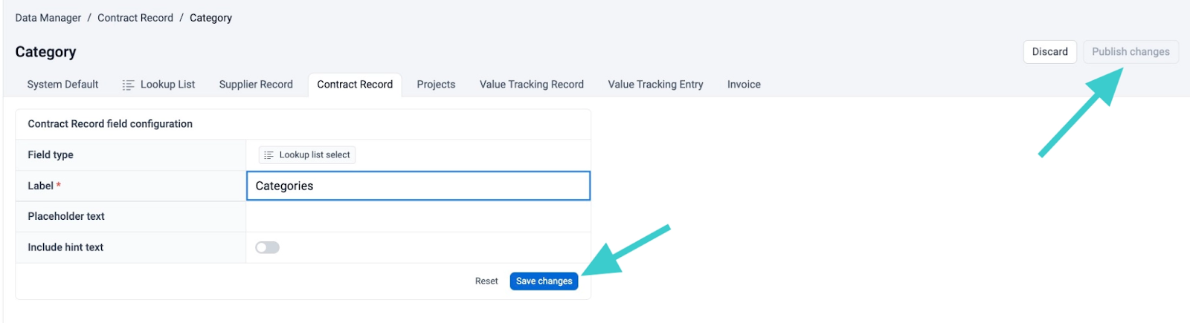The width and height of the screenshot is (1190, 323).
Task: Click into the Placeholder text input
Action: pyautogui.click(x=418, y=217)
